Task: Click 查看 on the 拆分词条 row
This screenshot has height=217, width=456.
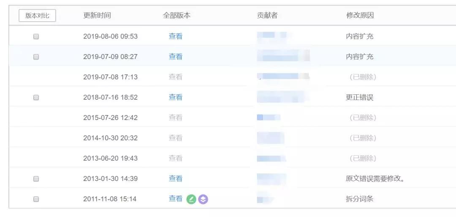Action: [176, 199]
